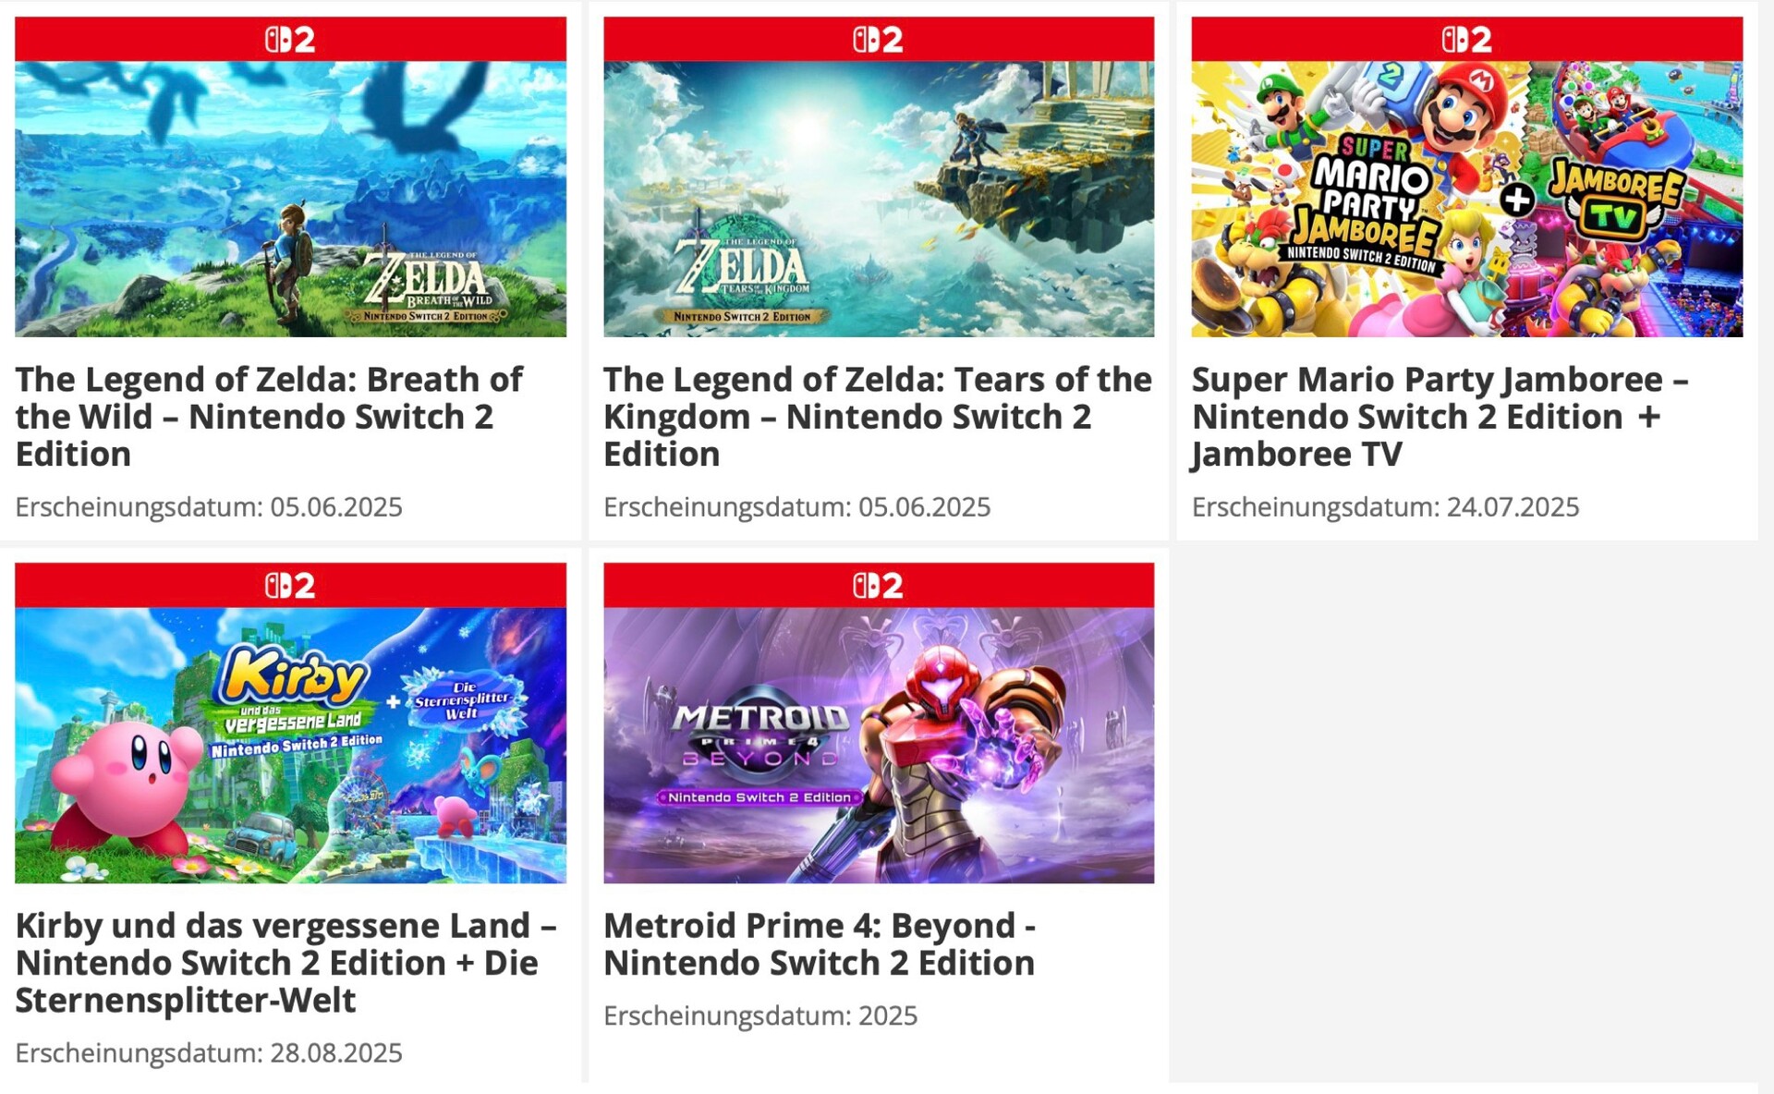Open the Kirby und das vergessene Land artwork

coord(290,745)
